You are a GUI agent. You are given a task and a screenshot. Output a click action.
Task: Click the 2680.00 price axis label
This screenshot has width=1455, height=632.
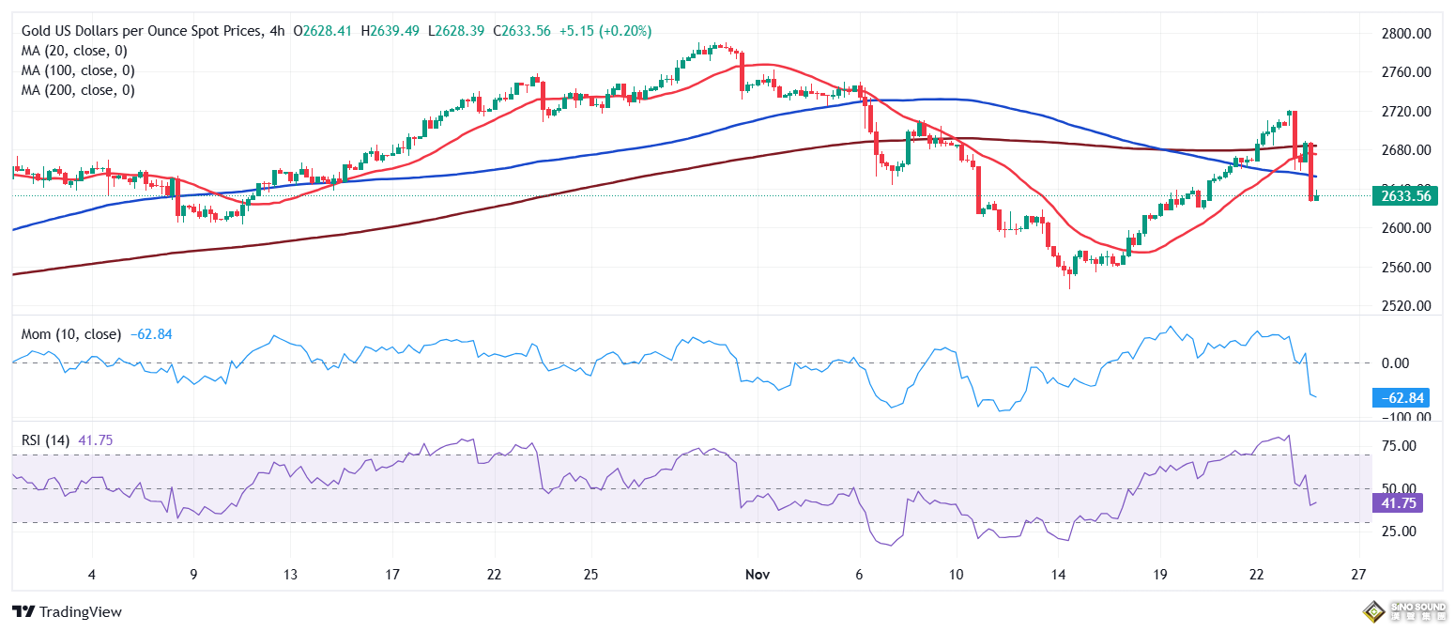point(1406,150)
